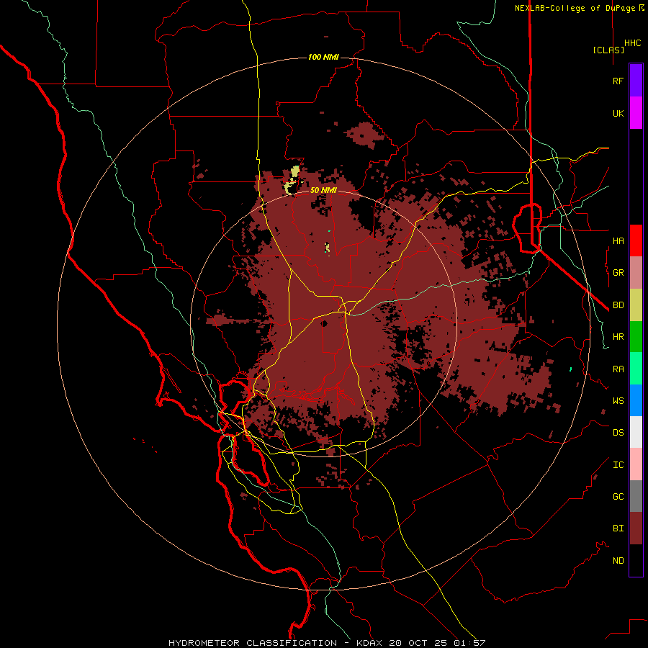Click the HA legend label
This screenshot has height=648, width=648.
pos(618,240)
